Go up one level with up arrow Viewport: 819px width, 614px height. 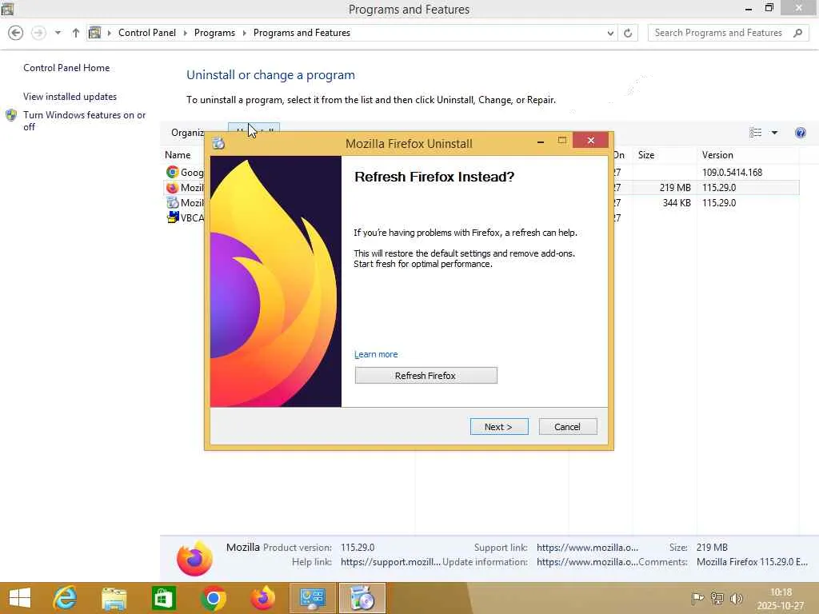[76, 33]
